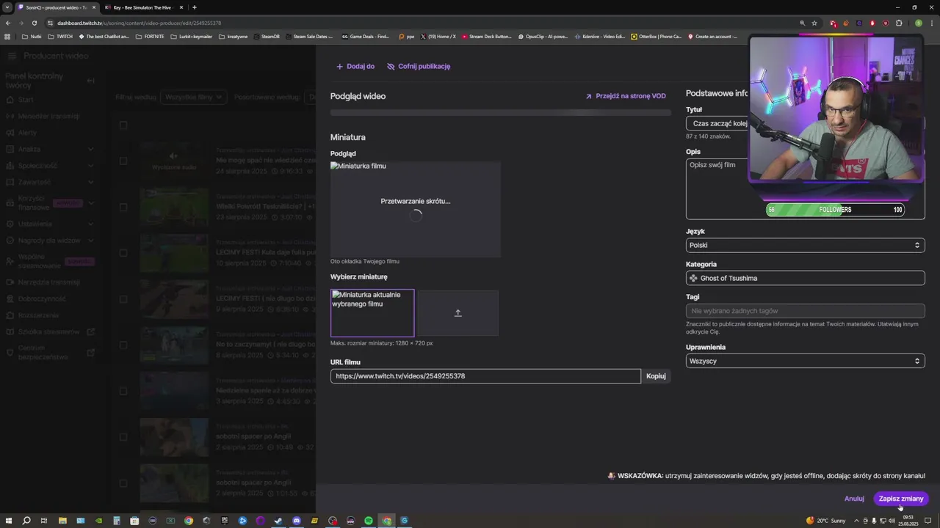940x528 pixels.
Task: Open the Chrome profile avatar
Action: (x=918, y=23)
